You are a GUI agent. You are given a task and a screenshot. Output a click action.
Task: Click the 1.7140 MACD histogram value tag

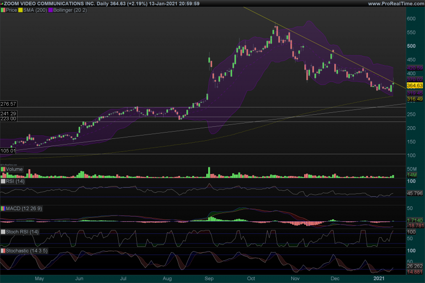pyautogui.click(x=415, y=220)
